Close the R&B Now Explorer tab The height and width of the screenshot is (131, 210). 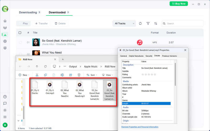pyautogui.click(x=55, y=59)
